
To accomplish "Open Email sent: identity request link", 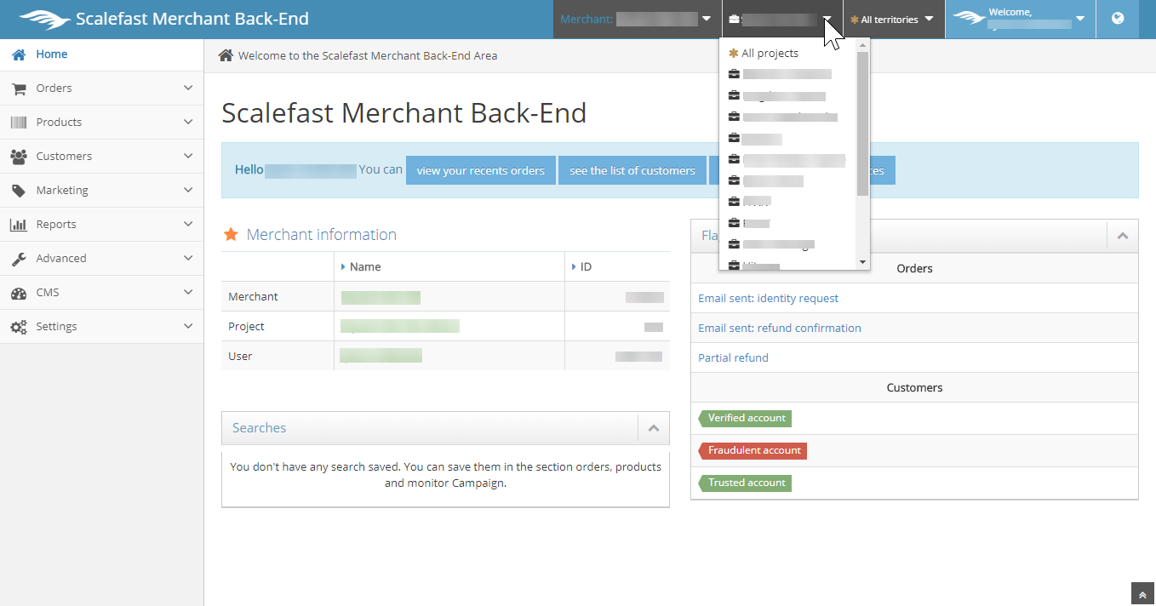I will [x=768, y=298].
